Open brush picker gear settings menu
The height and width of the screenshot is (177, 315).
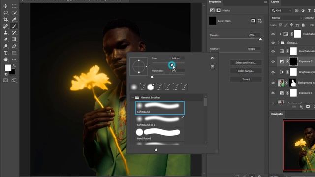point(213,58)
